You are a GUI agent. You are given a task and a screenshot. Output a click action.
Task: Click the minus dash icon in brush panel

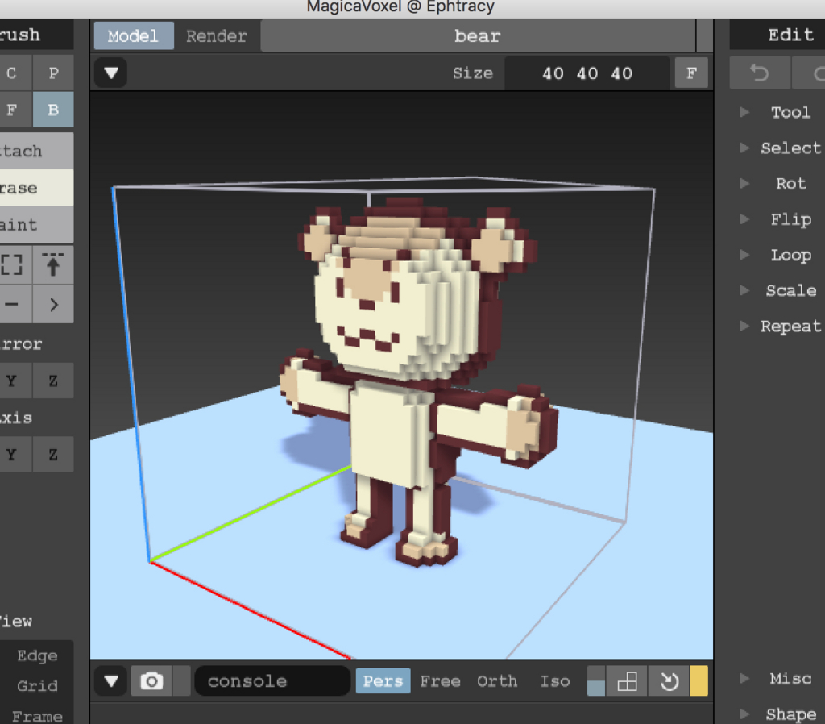[11, 304]
